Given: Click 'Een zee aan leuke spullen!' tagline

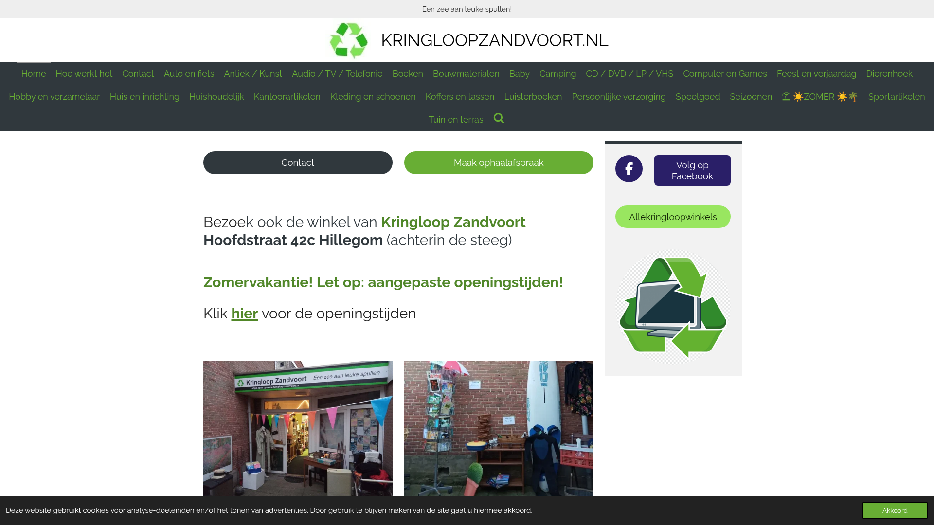Looking at the screenshot, I should [x=467, y=9].
